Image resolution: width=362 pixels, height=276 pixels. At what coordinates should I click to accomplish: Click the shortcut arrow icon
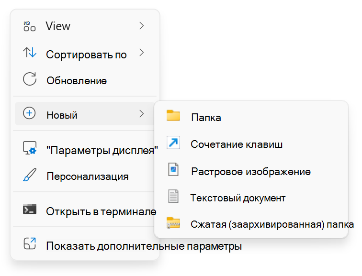173,143
